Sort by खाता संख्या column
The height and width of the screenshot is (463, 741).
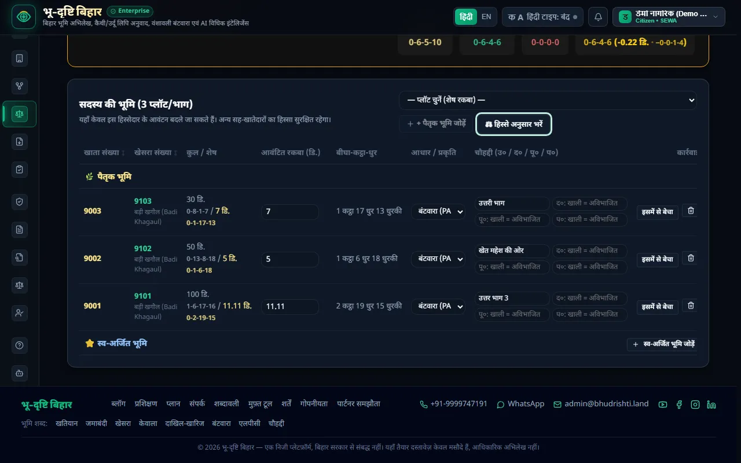(104, 153)
